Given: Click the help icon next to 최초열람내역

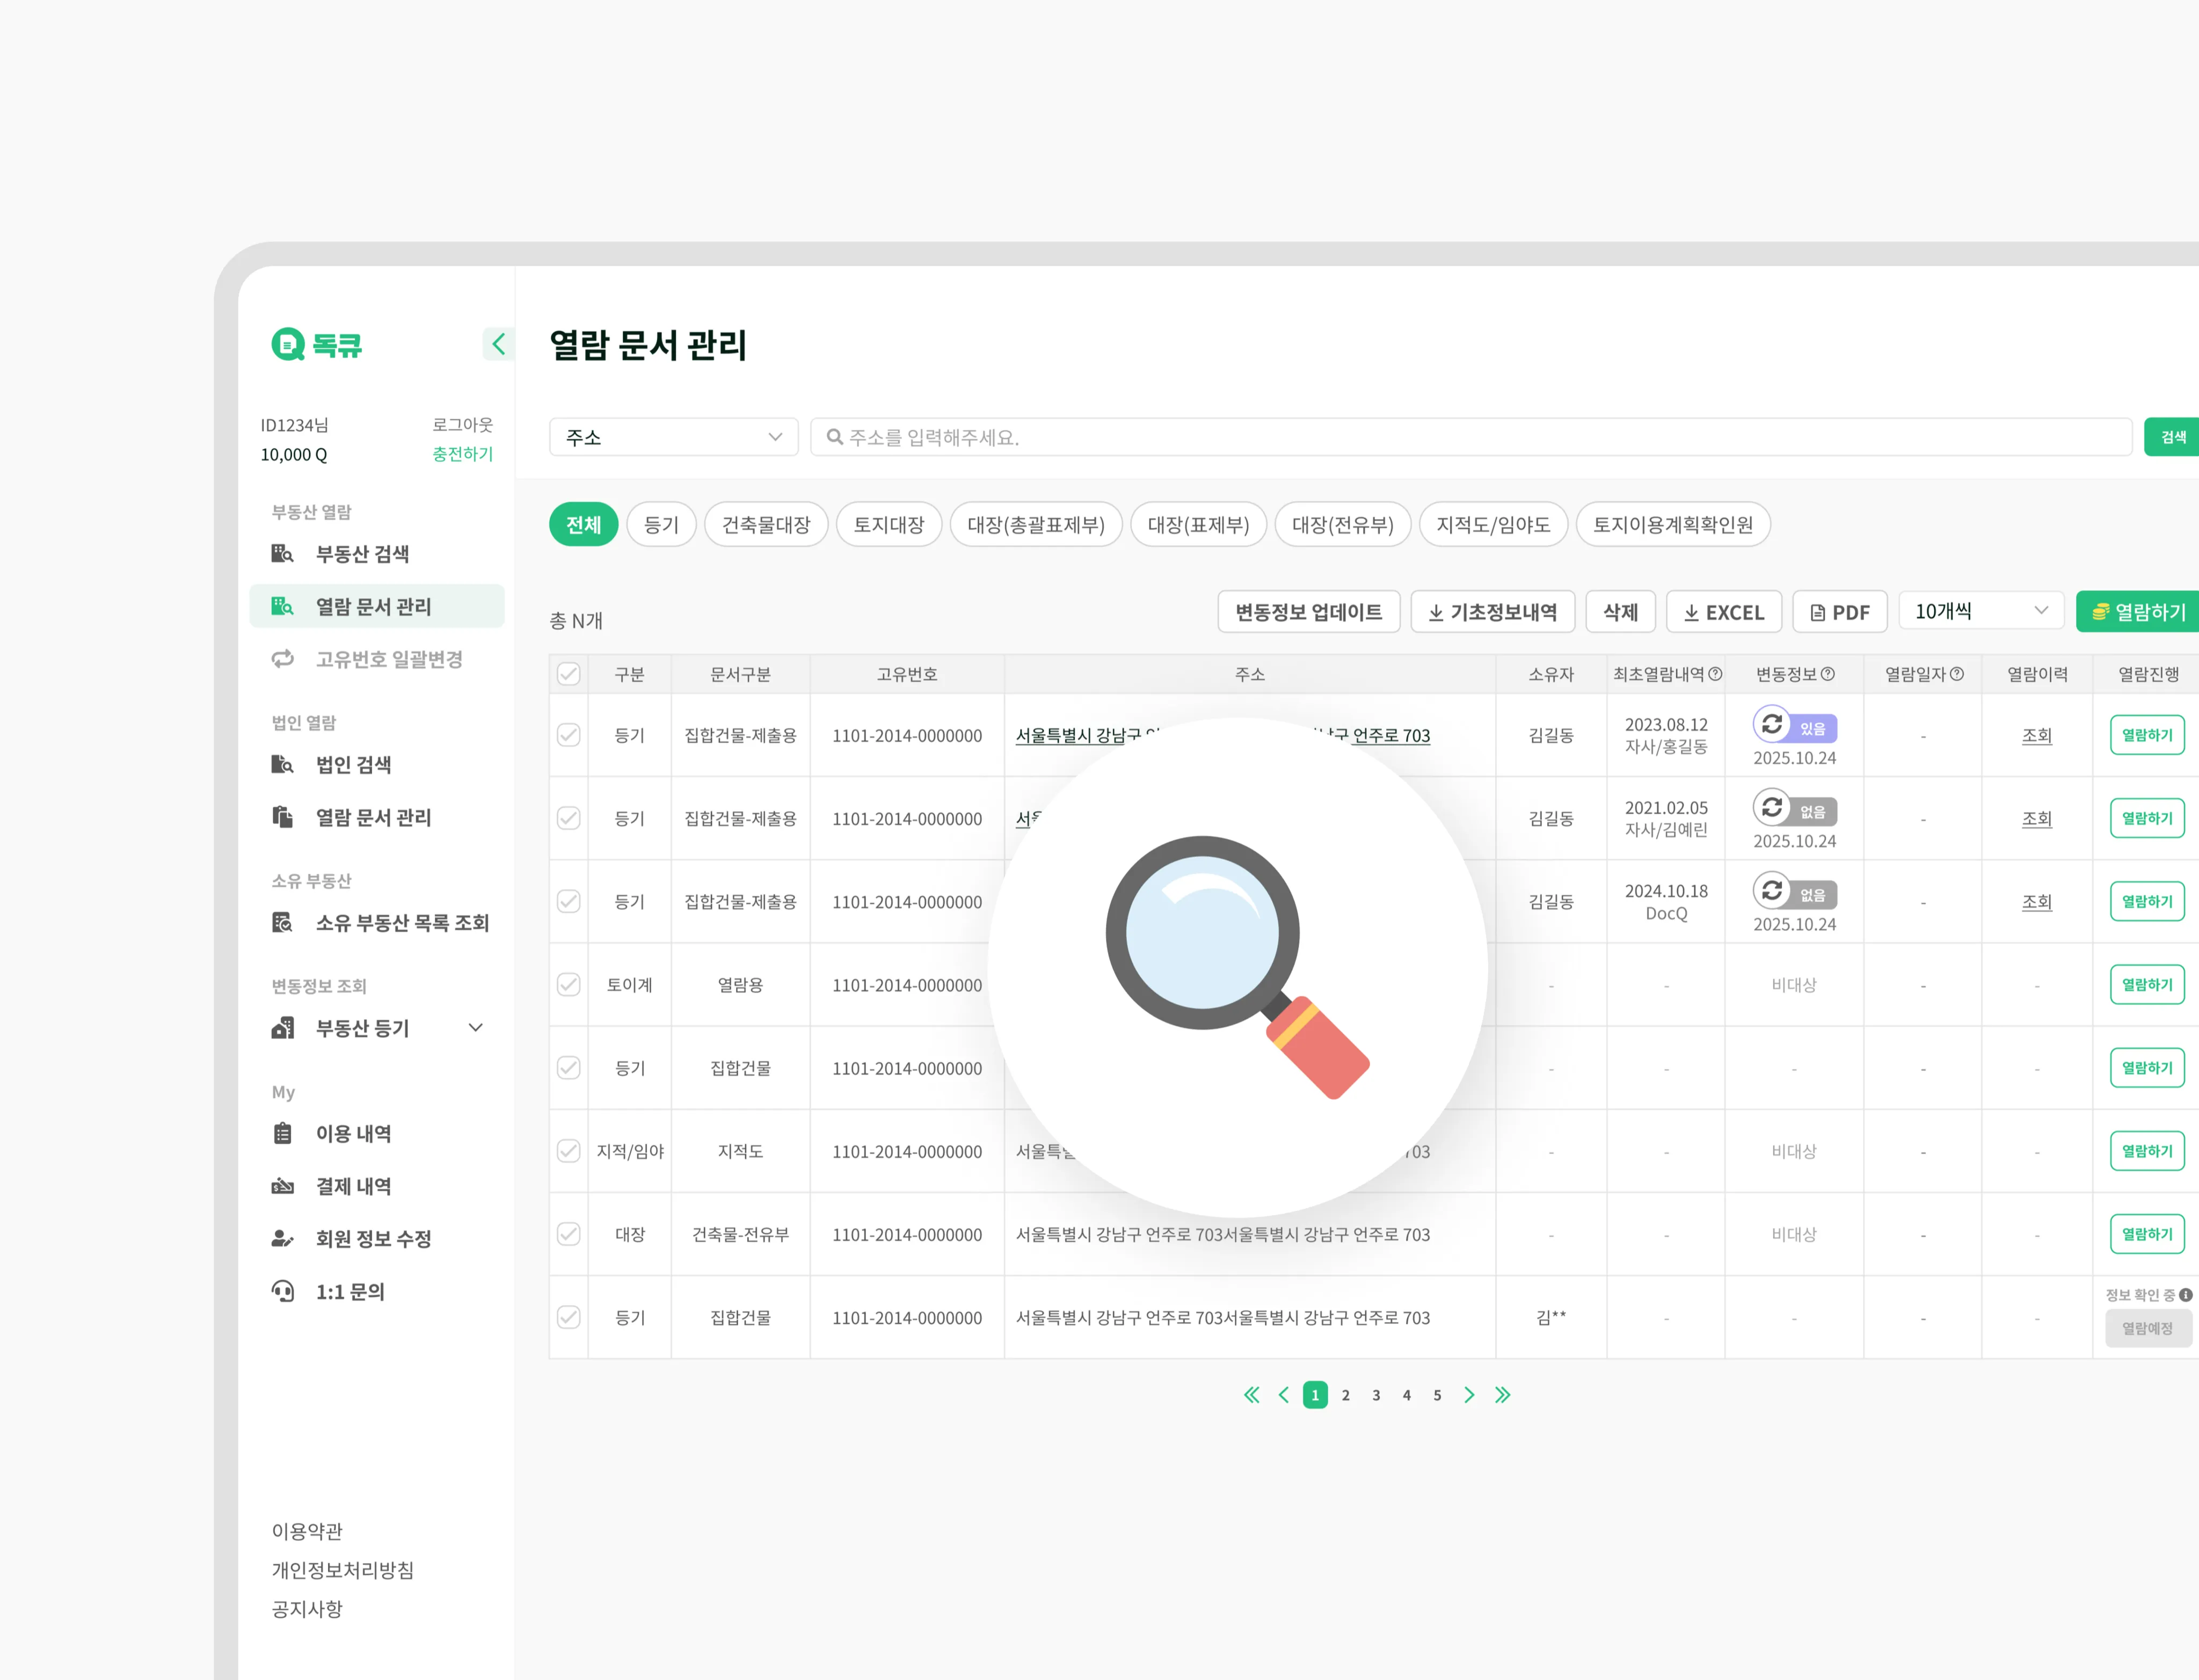Looking at the screenshot, I should (1715, 674).
